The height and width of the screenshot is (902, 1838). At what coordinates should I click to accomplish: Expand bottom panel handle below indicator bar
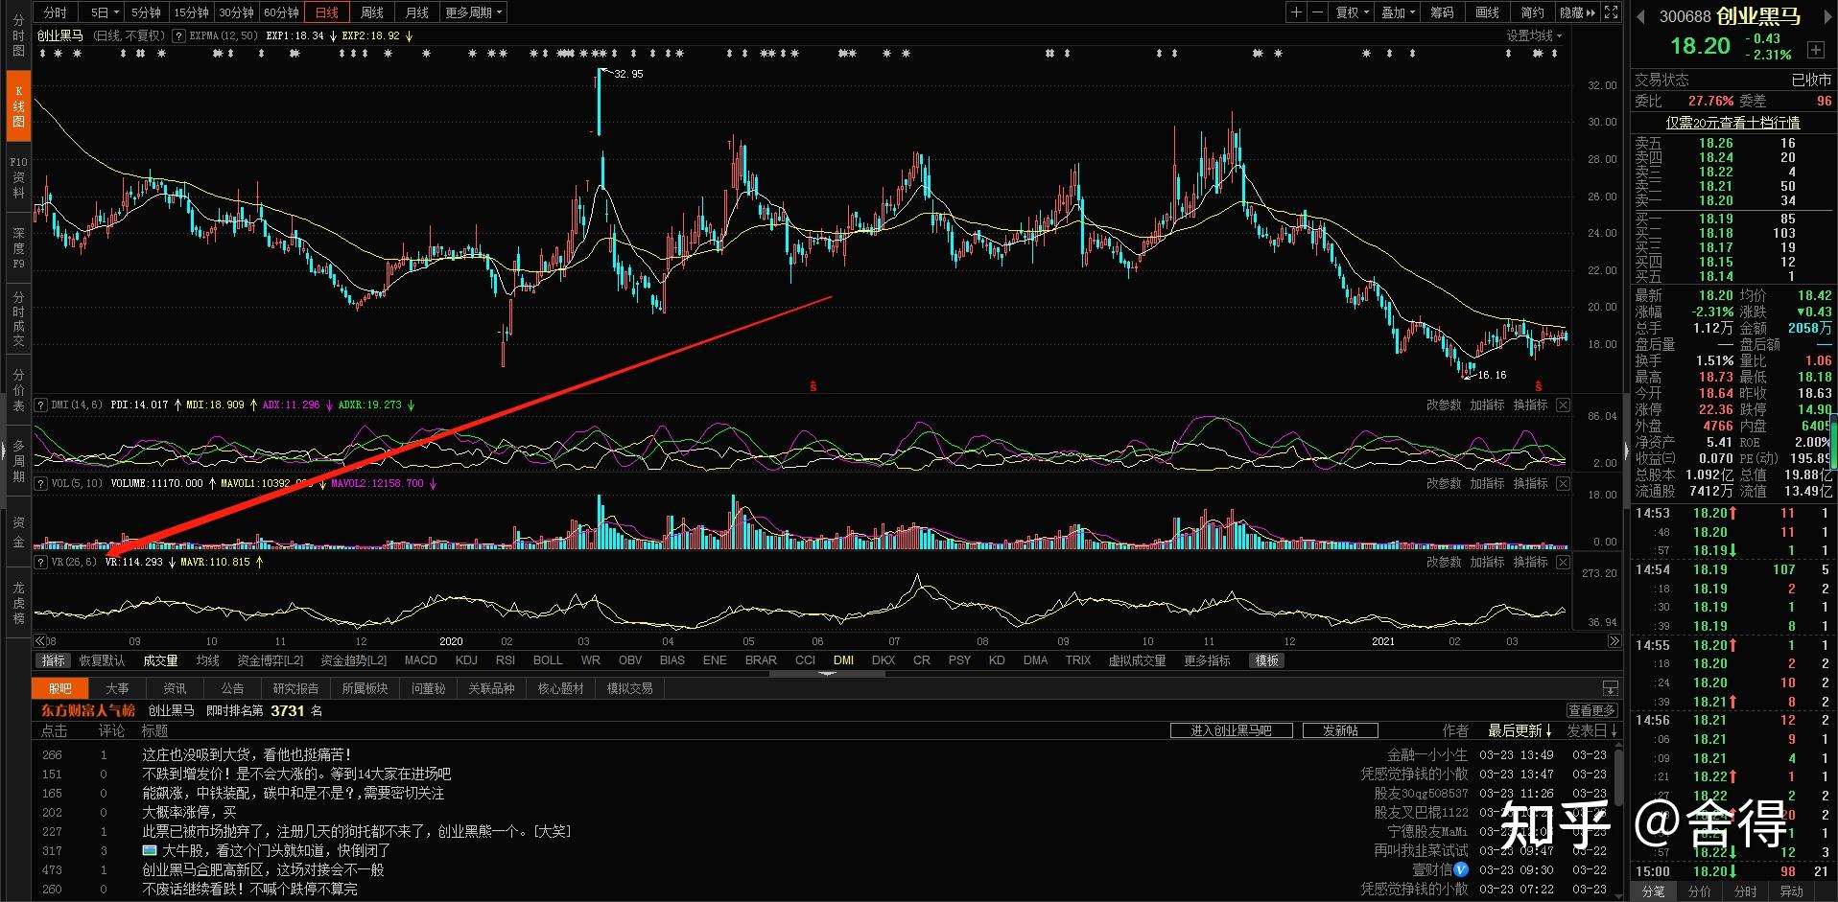[x=827, y=673]
